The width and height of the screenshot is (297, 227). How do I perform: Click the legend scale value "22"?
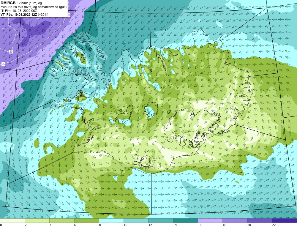(274, 225)
